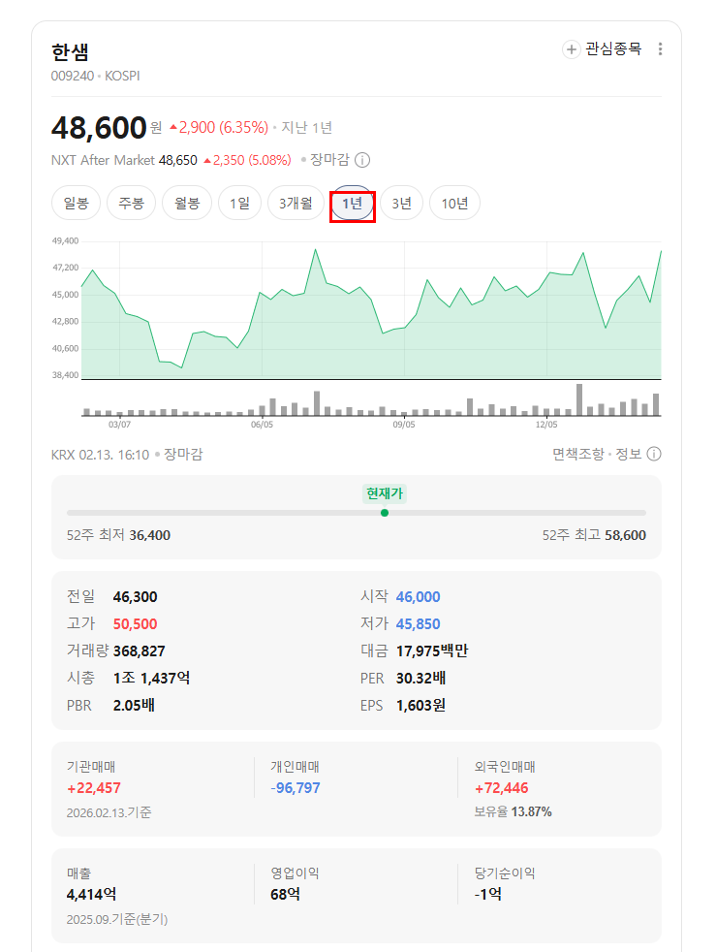Click the 외국인매매 value +72,446

[x=502, y=788]
